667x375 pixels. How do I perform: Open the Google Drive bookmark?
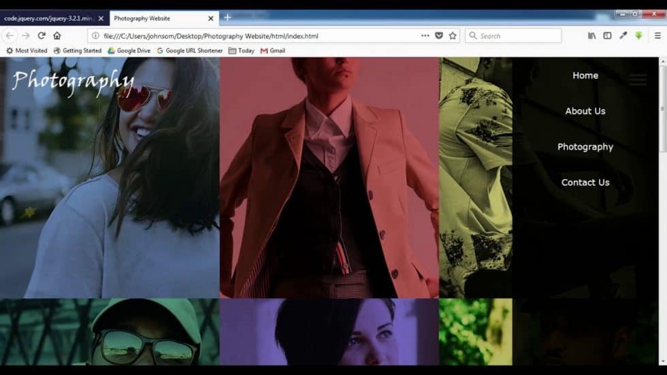tap(129, 50)
